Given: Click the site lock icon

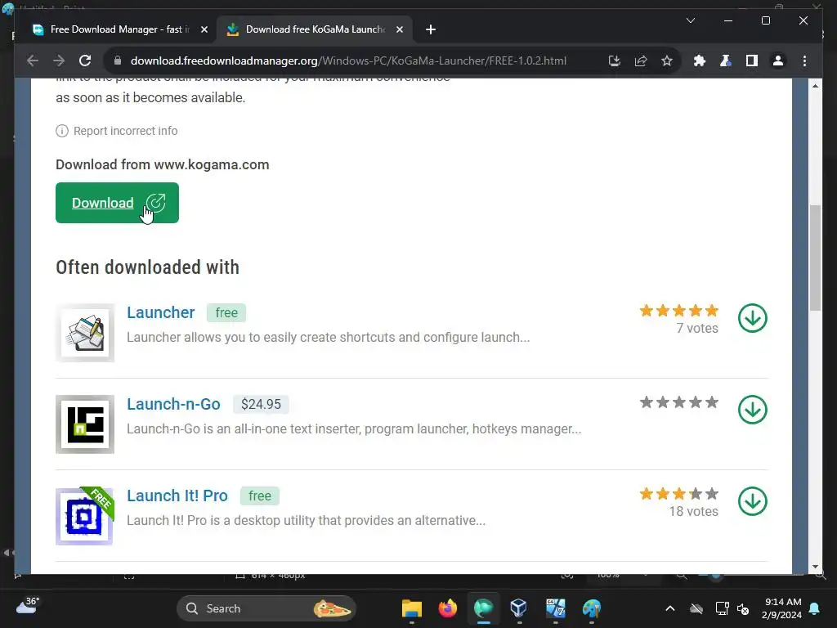Looking at the screenshot, I should [118, 61].
